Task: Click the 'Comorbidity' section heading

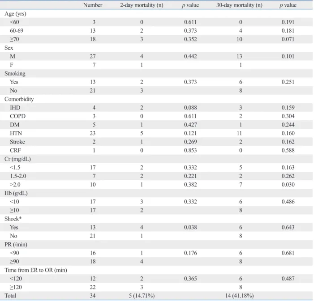Action: point(19,99)
